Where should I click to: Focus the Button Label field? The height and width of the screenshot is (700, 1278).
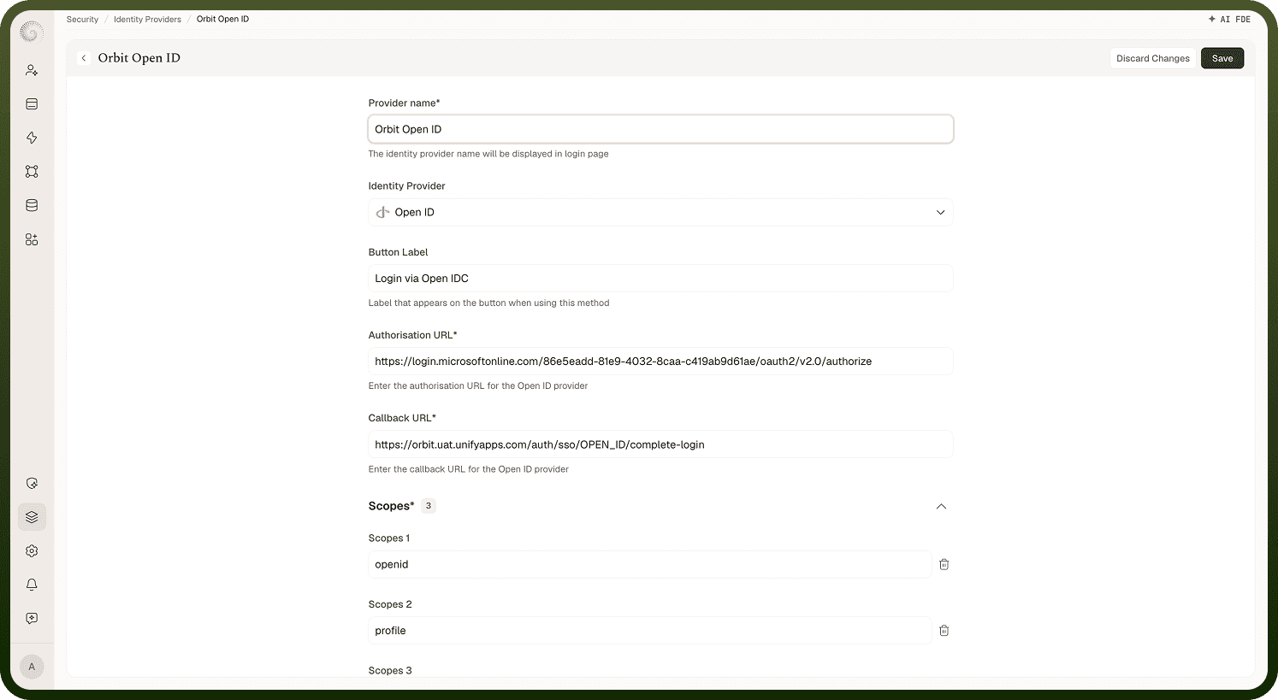point(660,279)
